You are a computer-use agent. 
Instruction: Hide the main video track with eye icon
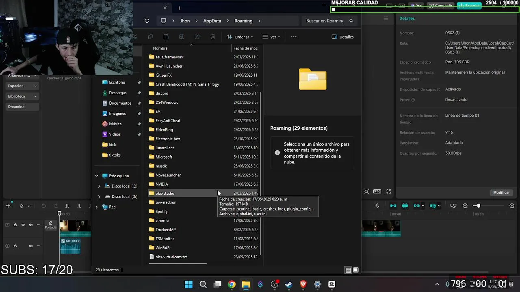(23, 225)
